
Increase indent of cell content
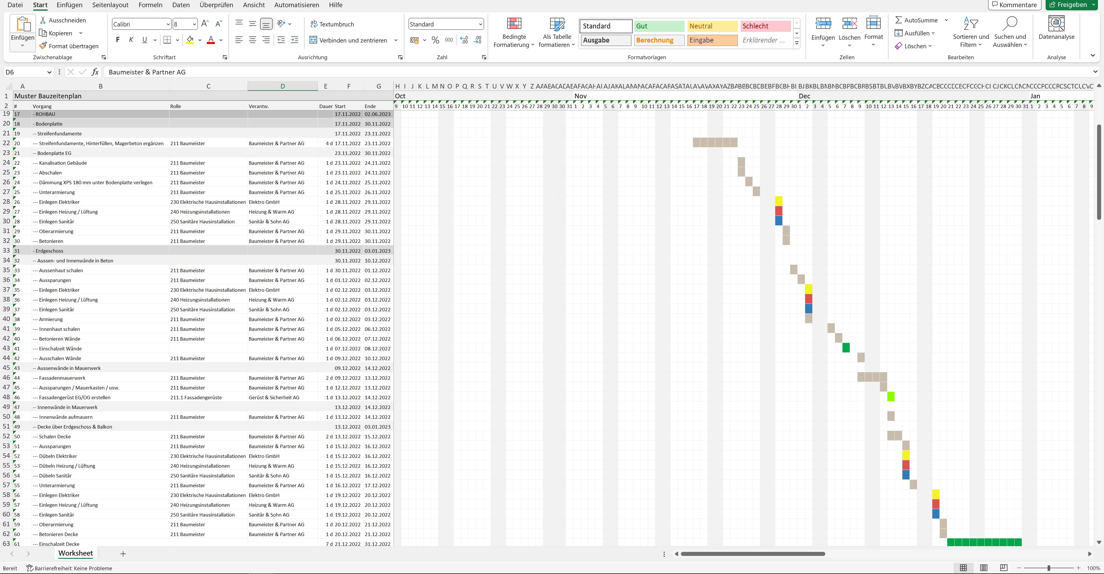tap(295, 40)
